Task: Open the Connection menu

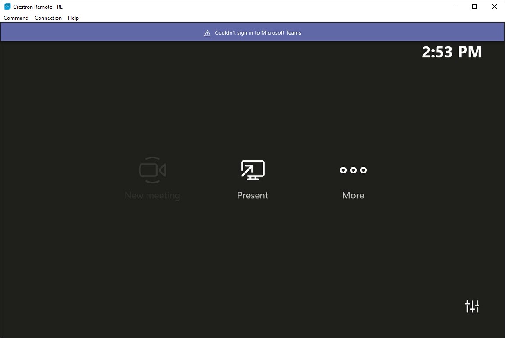Action: pos(48,18)
